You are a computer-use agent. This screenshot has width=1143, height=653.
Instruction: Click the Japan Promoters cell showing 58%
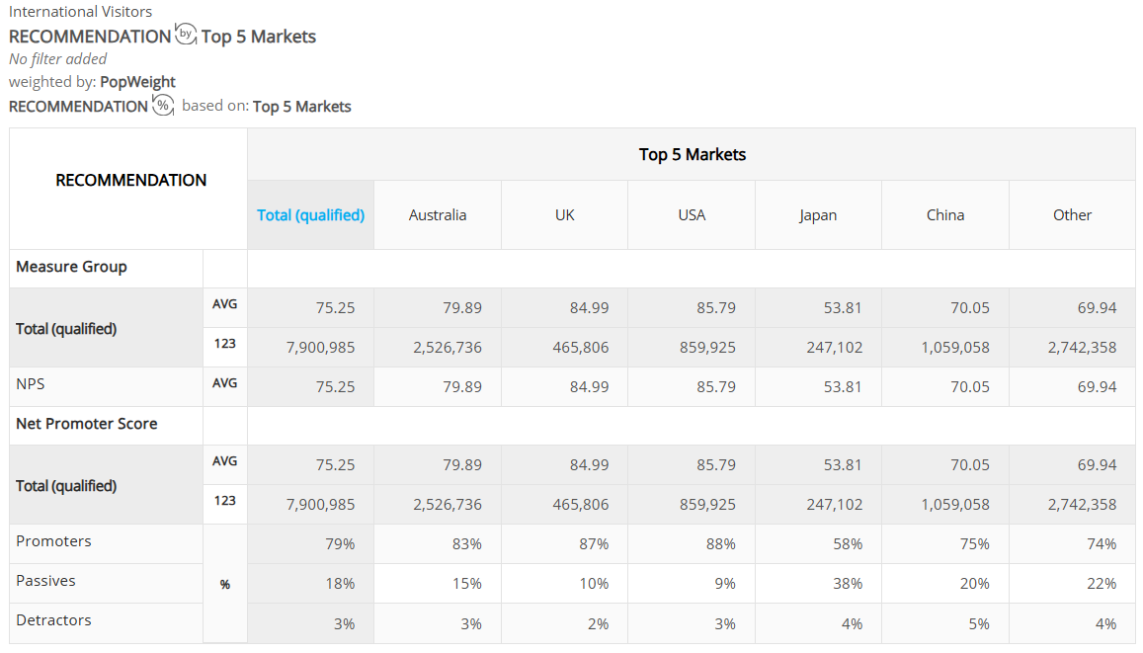coord(818,543)
